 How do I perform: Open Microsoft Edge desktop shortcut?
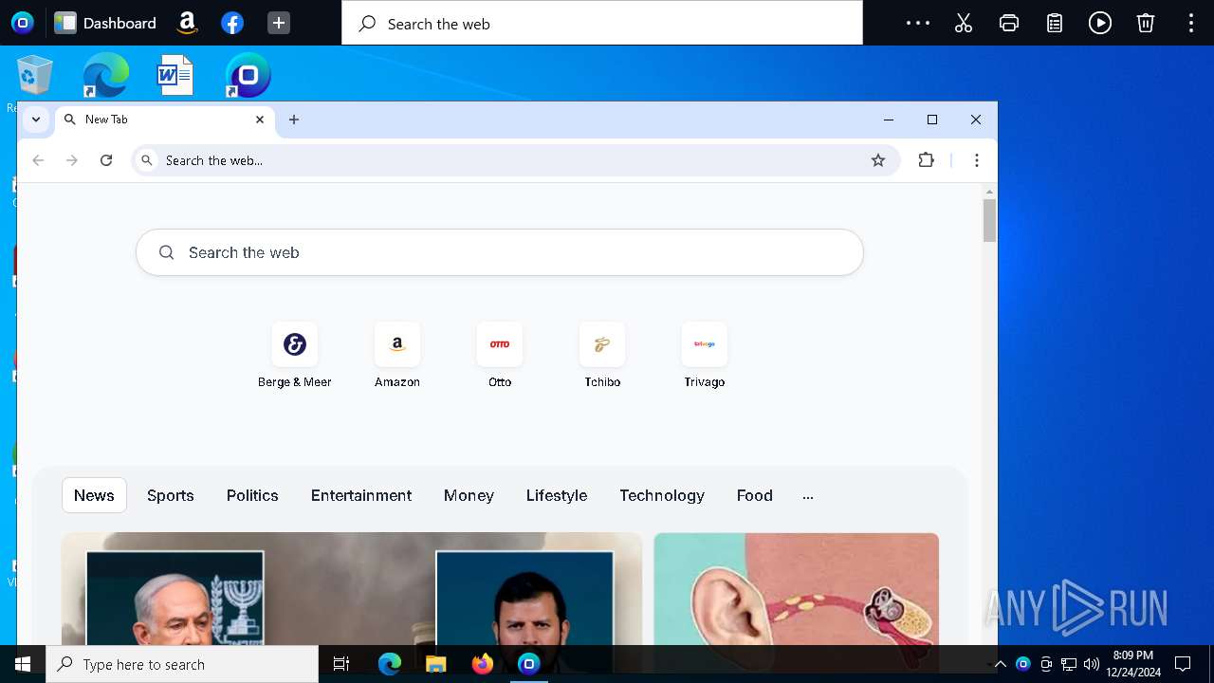105,75
